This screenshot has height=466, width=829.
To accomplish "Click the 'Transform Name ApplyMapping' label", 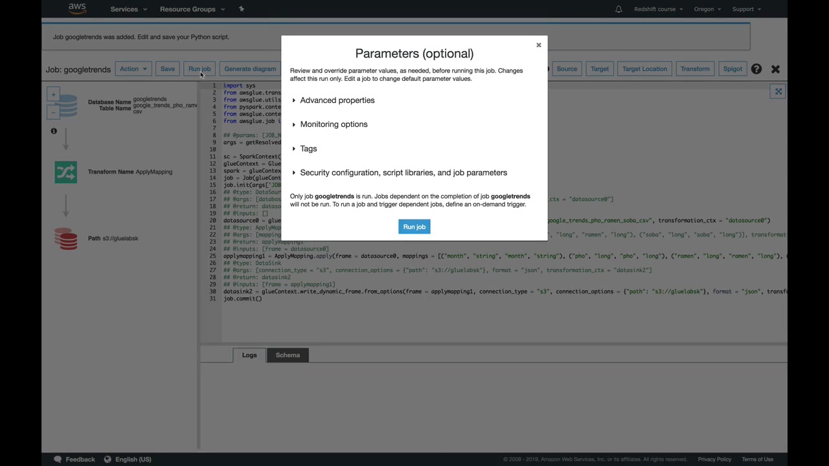I will click(130, 172).
